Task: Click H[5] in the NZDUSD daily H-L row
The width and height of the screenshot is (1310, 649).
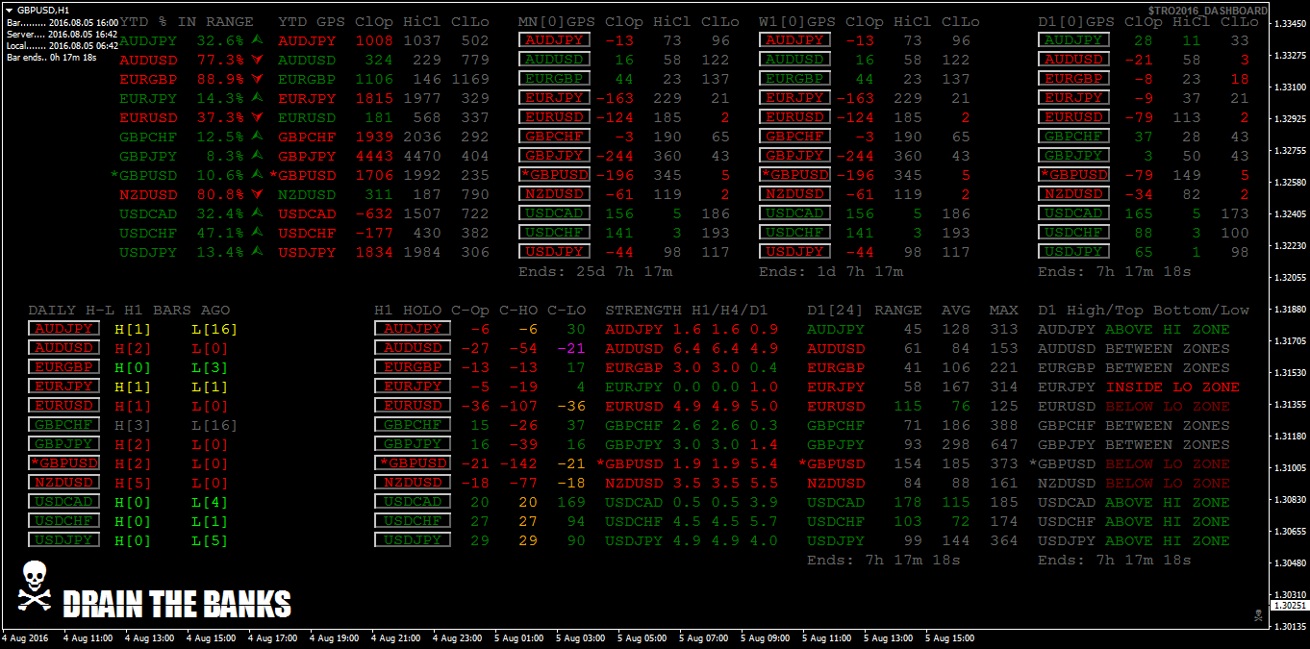Action: (133, 483)
